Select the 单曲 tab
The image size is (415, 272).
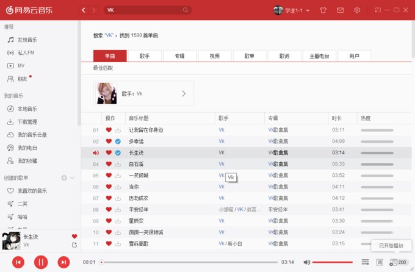click(110, 56)
